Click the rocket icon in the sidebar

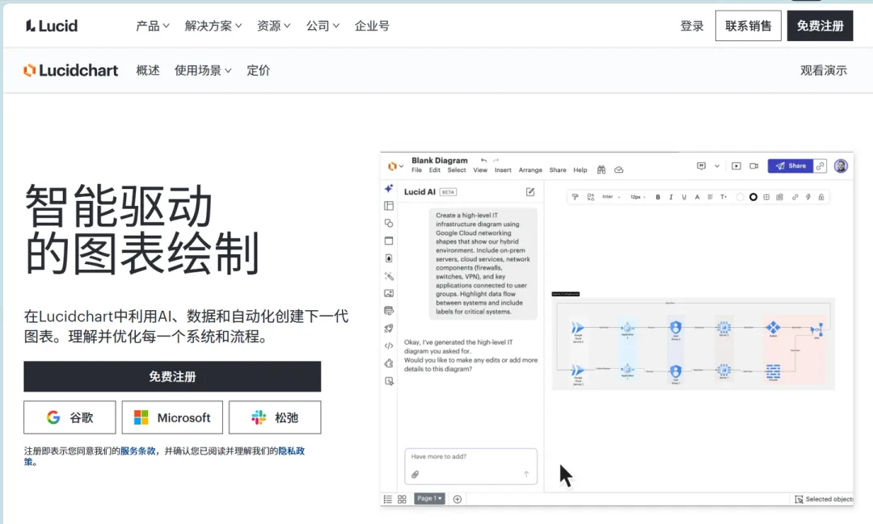389,328
